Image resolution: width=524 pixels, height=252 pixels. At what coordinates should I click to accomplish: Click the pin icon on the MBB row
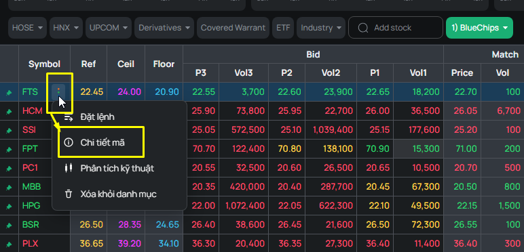(9, 188)
